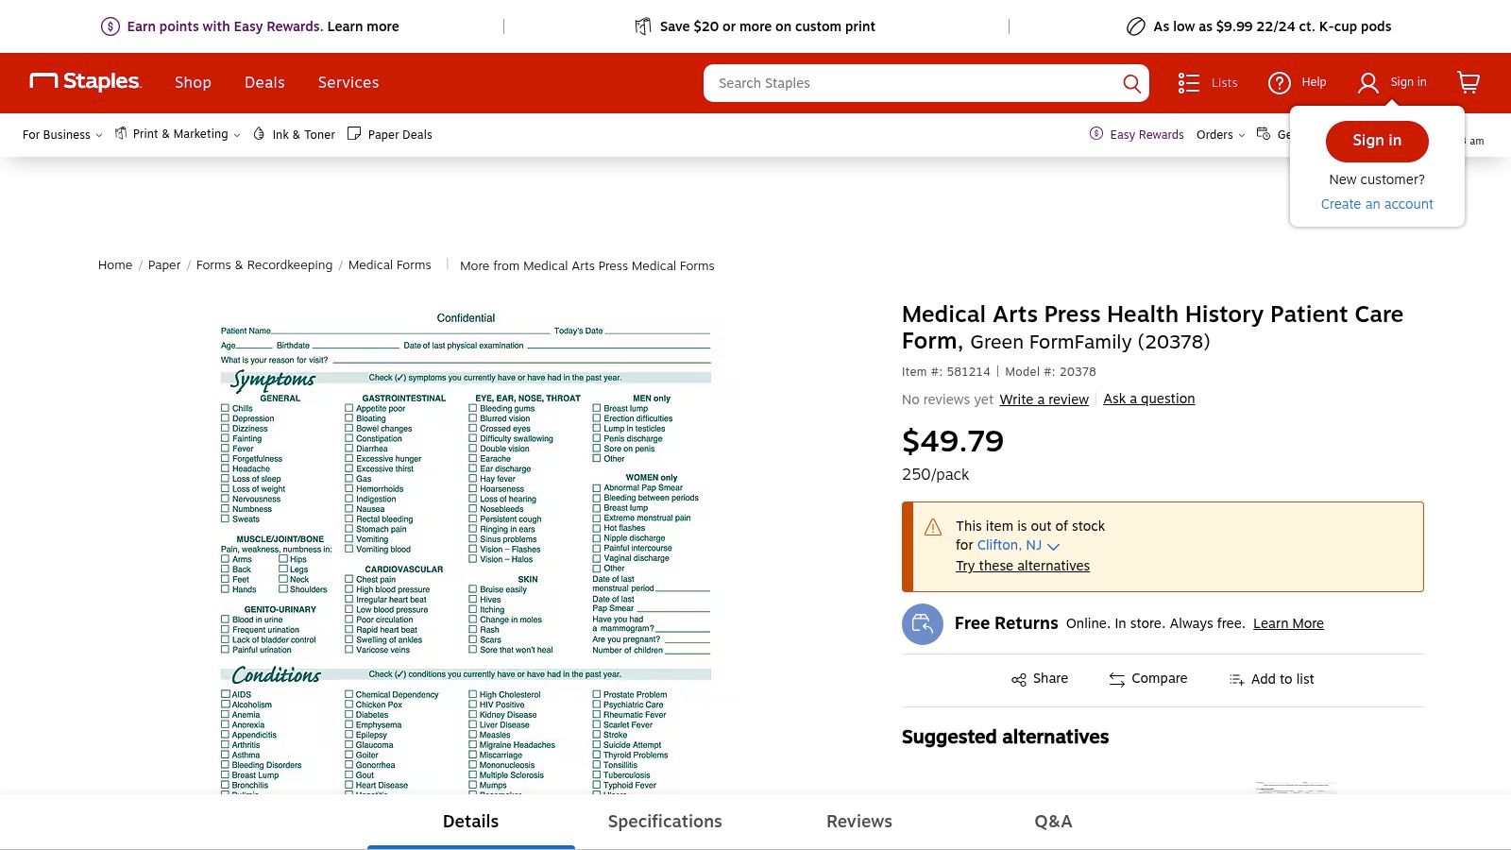Viewport: 1511px width, 850px height.
Task: Switch to the Details tab
Action: [470, 822]
